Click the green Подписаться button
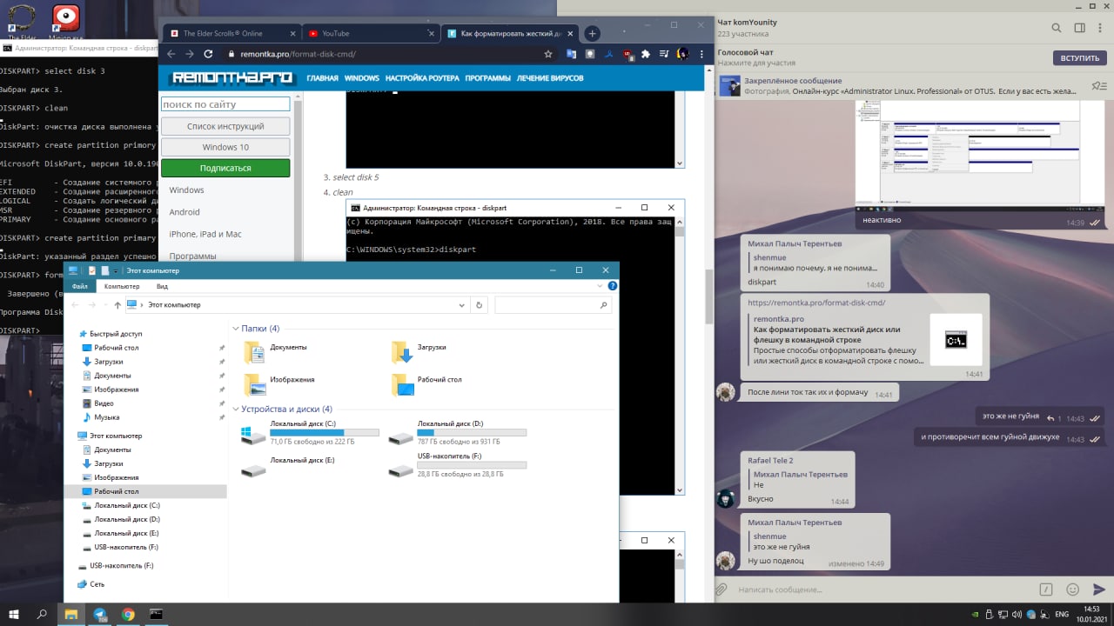Image resolution: width=1114 pixels, height=626 pixels. coord(225,168)
